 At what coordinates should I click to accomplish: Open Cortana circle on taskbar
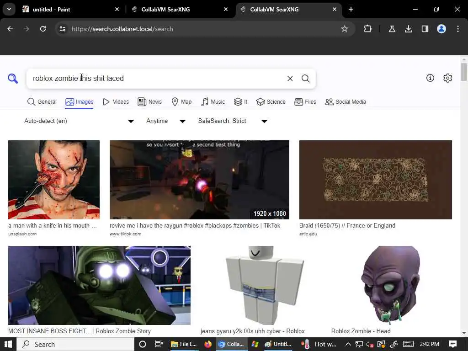pos(143,344)
